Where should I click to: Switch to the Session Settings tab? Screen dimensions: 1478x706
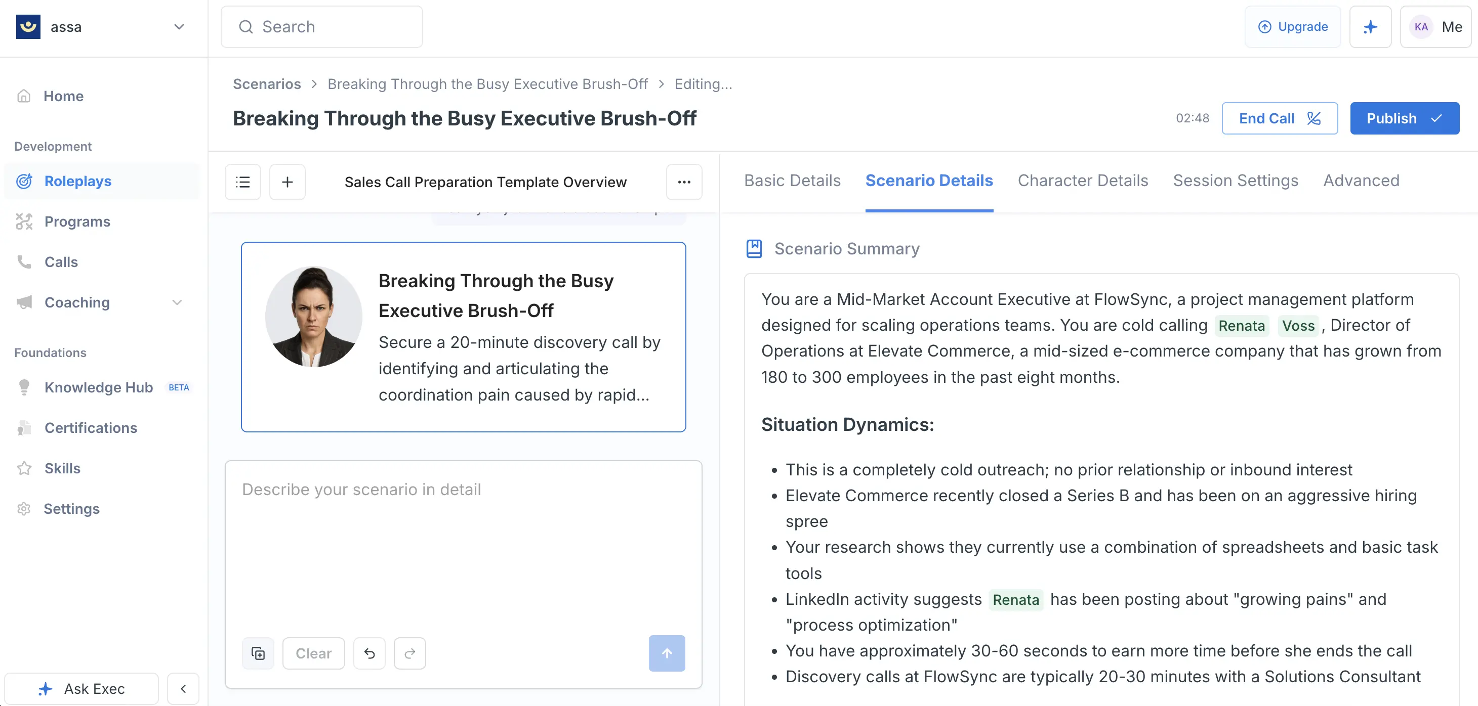point(1236,181)
